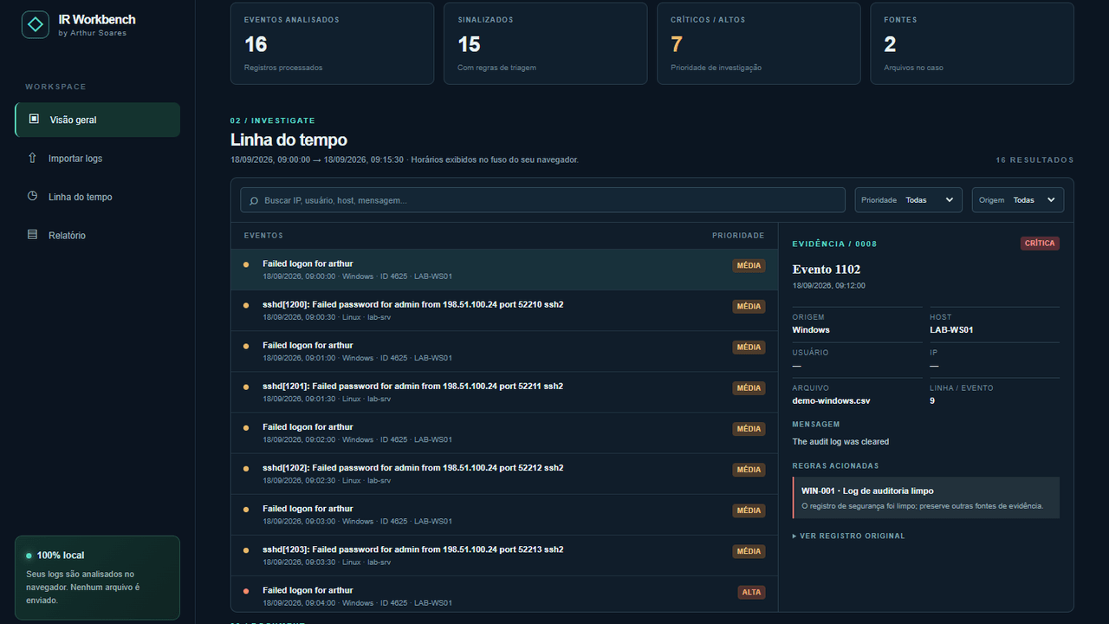Click the Sinalizados card showing 15

pyautogui.click(x=545, y=43)
